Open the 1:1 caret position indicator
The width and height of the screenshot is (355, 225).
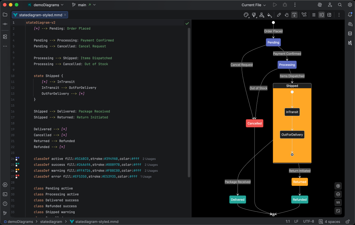[288, 221]
